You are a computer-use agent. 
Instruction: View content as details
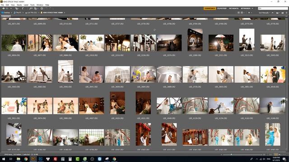coord(280,155)
